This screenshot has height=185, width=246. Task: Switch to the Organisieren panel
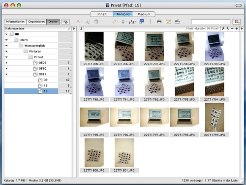pos(36,22)
